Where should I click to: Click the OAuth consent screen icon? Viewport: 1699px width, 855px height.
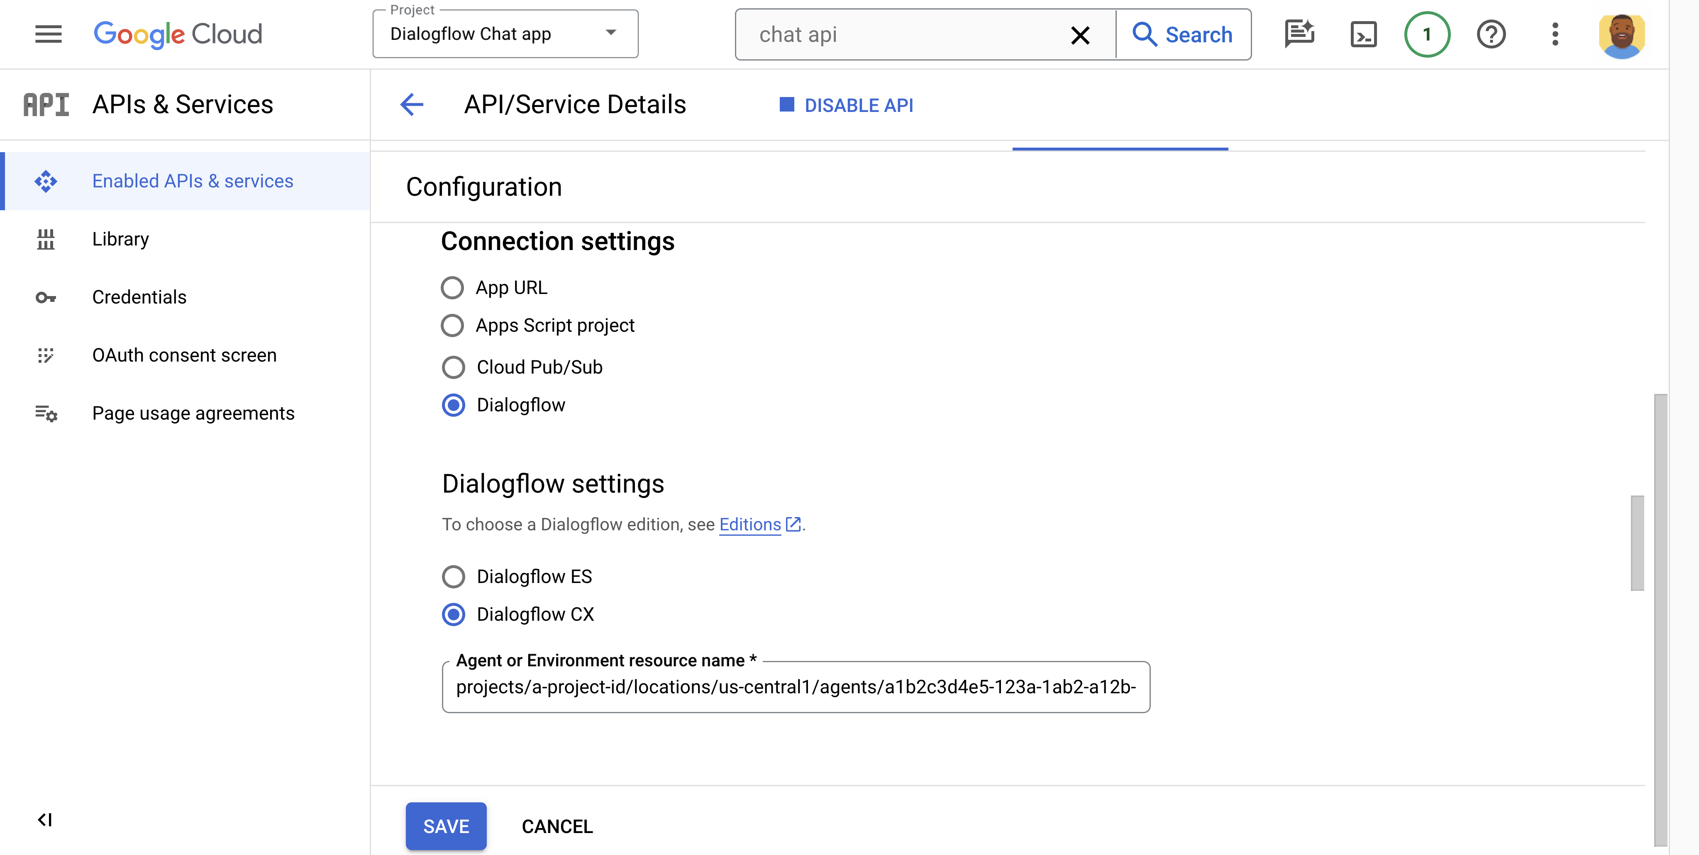(x=45, y=355)
